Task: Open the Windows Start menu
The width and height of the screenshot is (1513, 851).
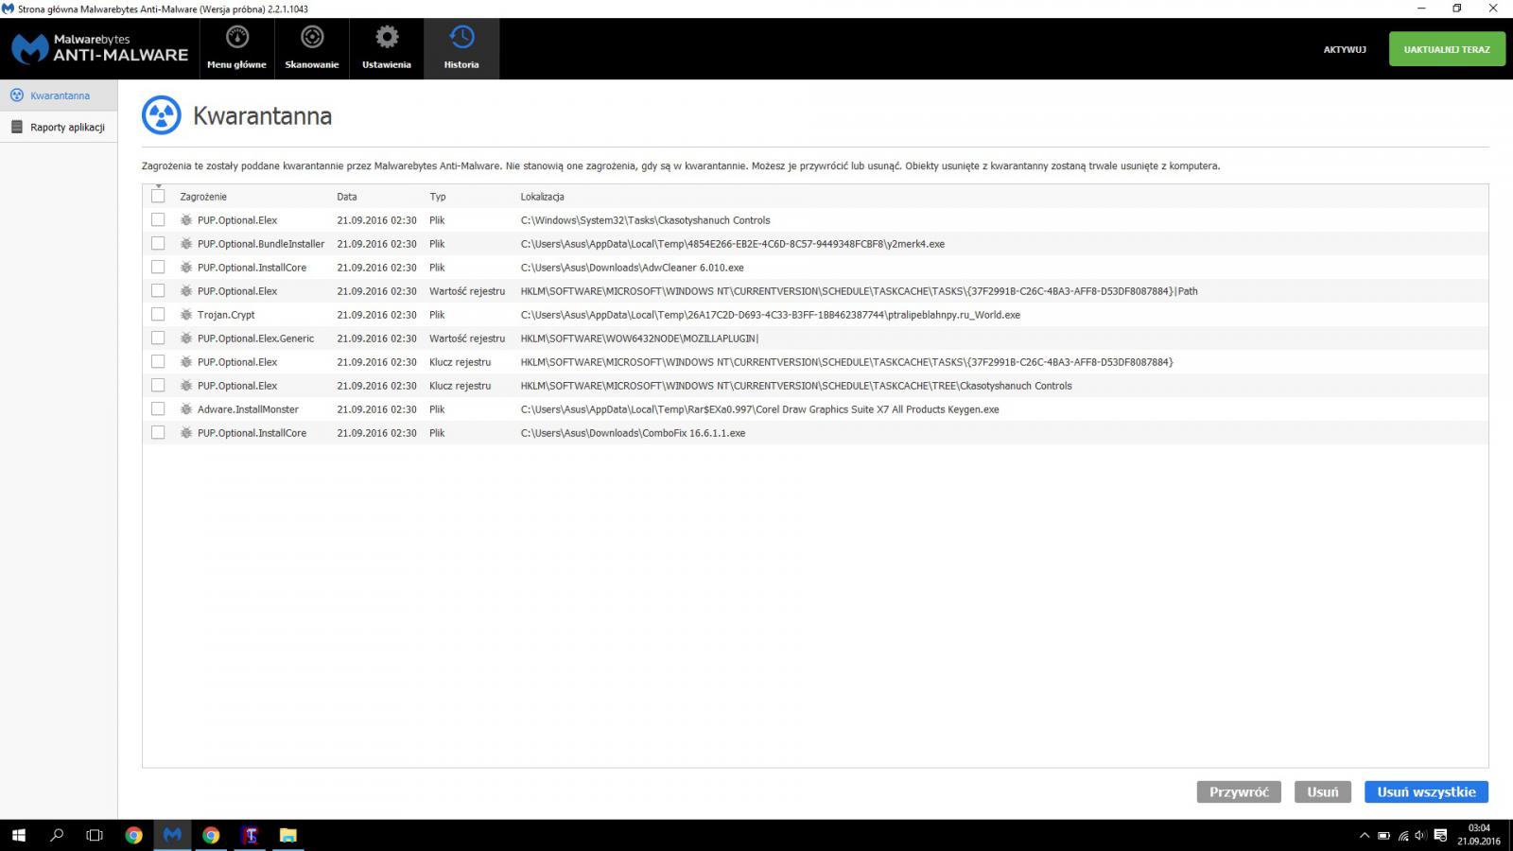Action: tap(19, 835)
